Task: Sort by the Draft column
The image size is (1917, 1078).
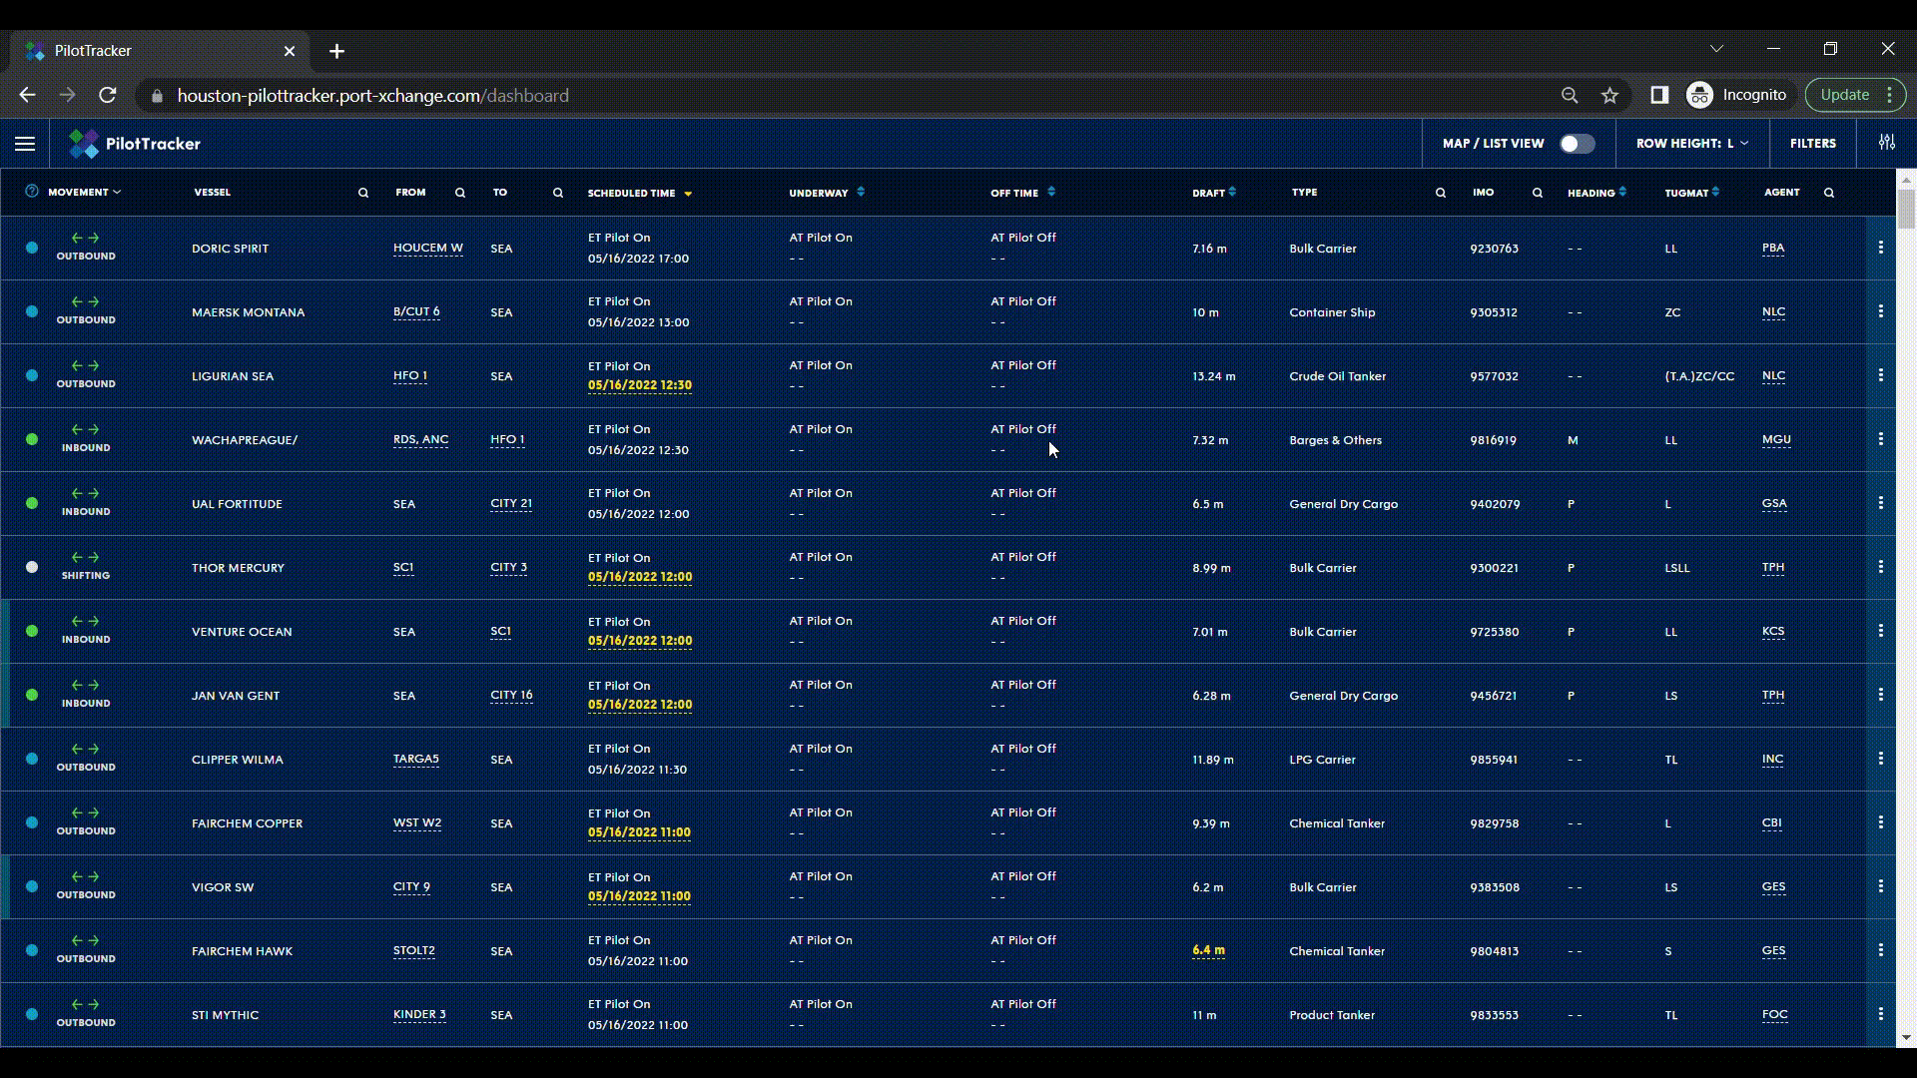Action: click(x=1232, y=192)
